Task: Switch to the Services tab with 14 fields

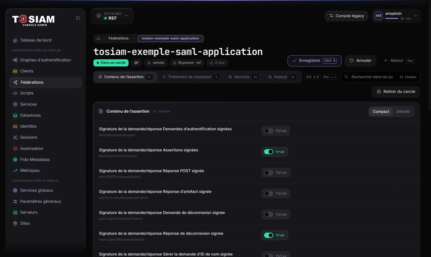Action: [x=243, y=77]
